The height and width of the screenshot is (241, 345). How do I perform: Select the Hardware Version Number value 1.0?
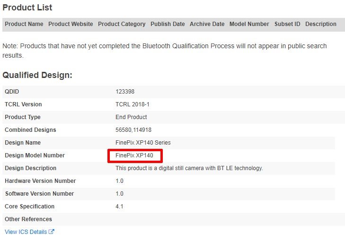click(119, 181)
